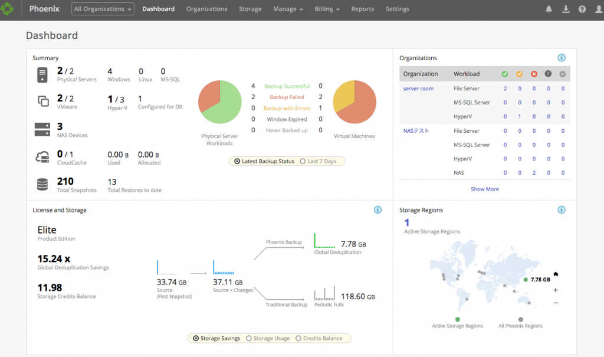Screen dimensions: 604x357
Task: Select Credits Balance radio option
Action: [298, 338]
